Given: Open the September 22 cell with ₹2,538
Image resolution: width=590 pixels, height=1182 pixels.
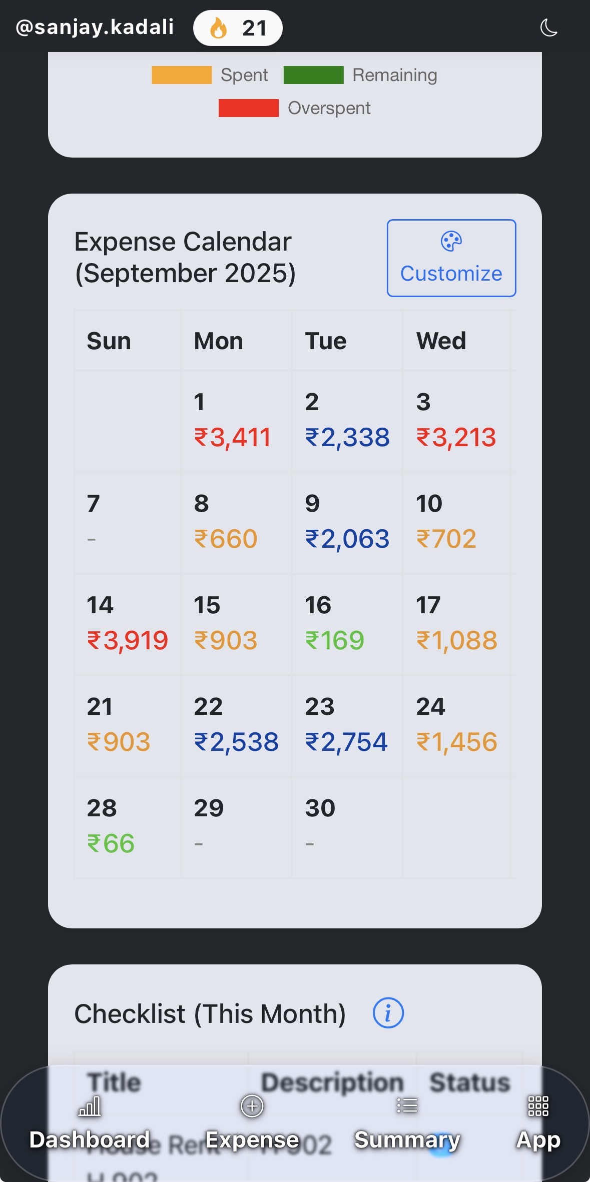Looking at the screenshot, I should pos(236,726).
